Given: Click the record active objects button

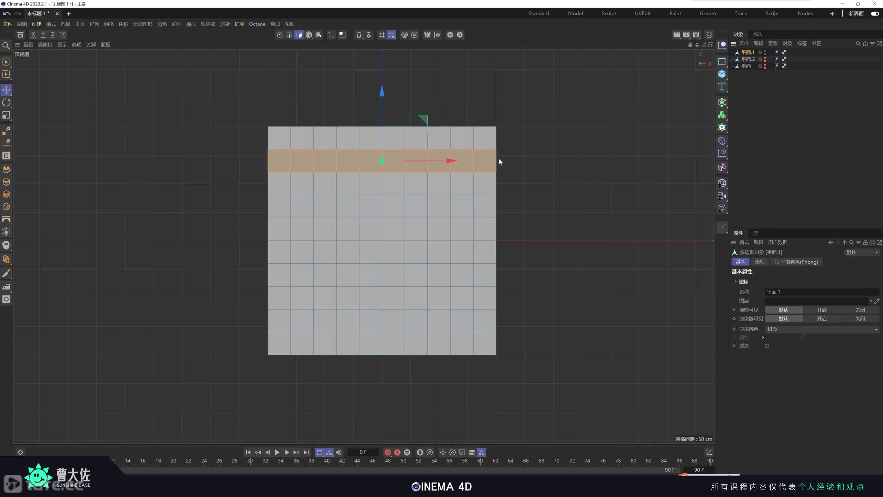Looking at the screenshot, I should tap(387, 452).
